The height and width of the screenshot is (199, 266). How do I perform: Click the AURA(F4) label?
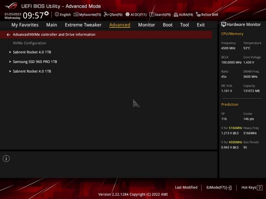[x=186, y=15]
